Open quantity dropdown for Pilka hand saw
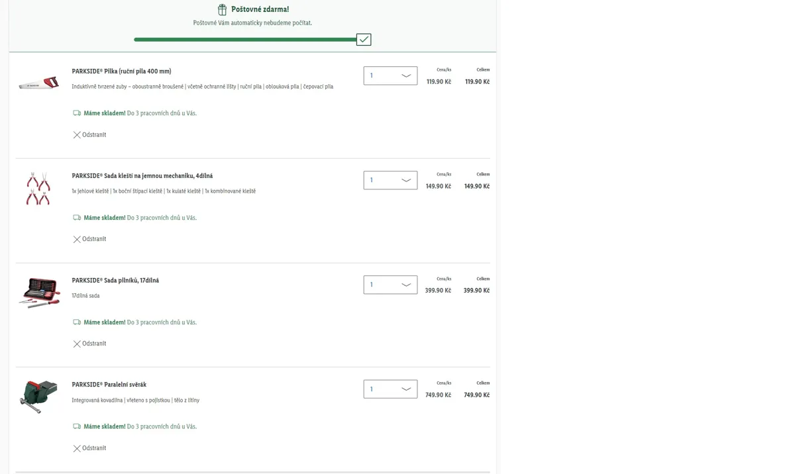Image resolution: width=795 pixels, height=474 pixels. (390, 75)
